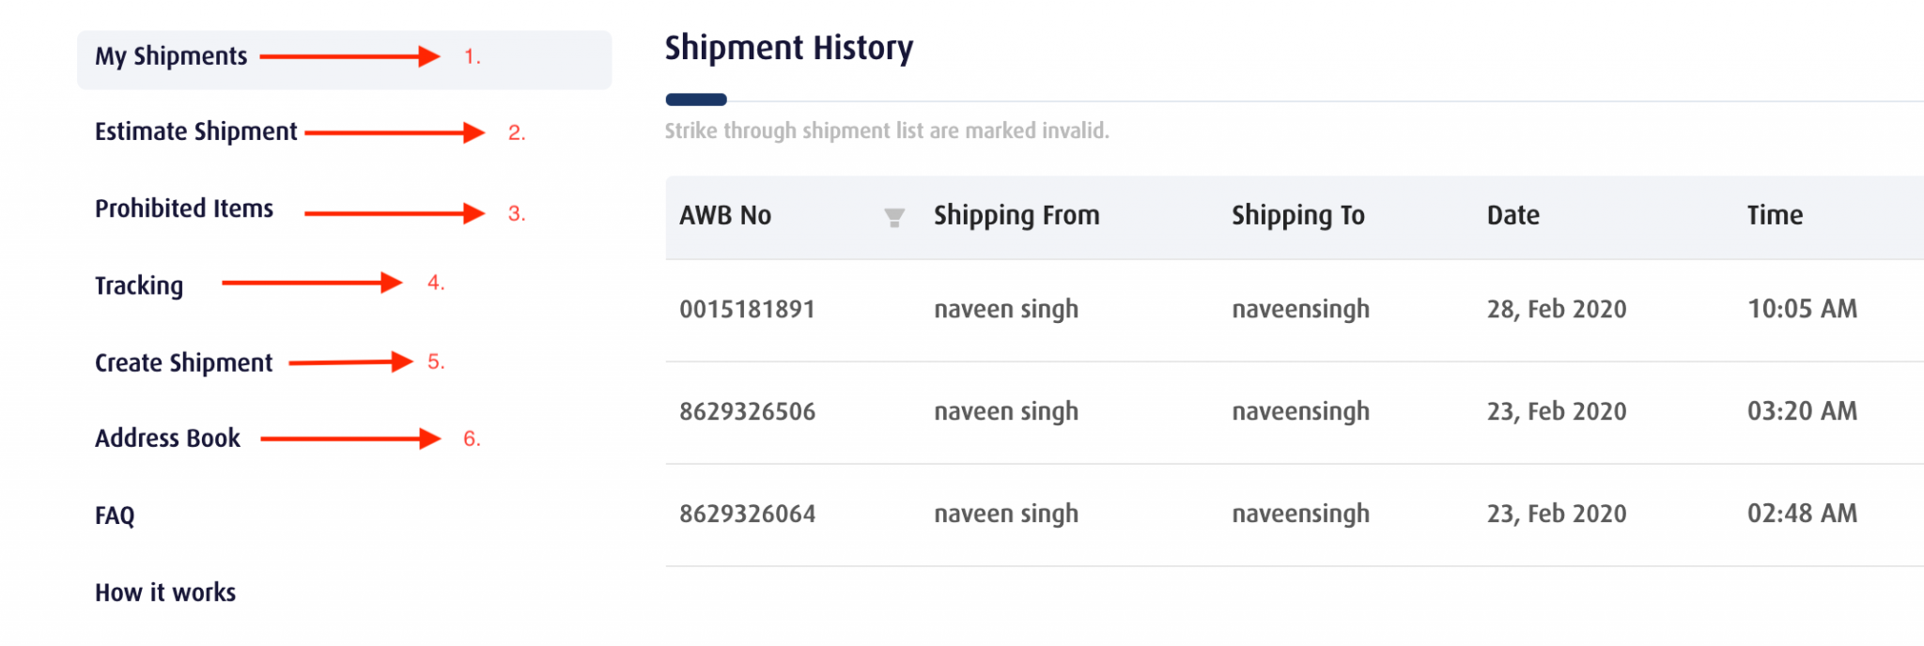Click the 28, Feb 2020 date cell
Viewport: 1924px width, 646px height.
coord(1556,310)
